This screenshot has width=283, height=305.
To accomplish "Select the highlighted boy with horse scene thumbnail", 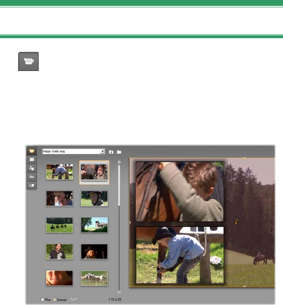I will (x=94, y=172).
